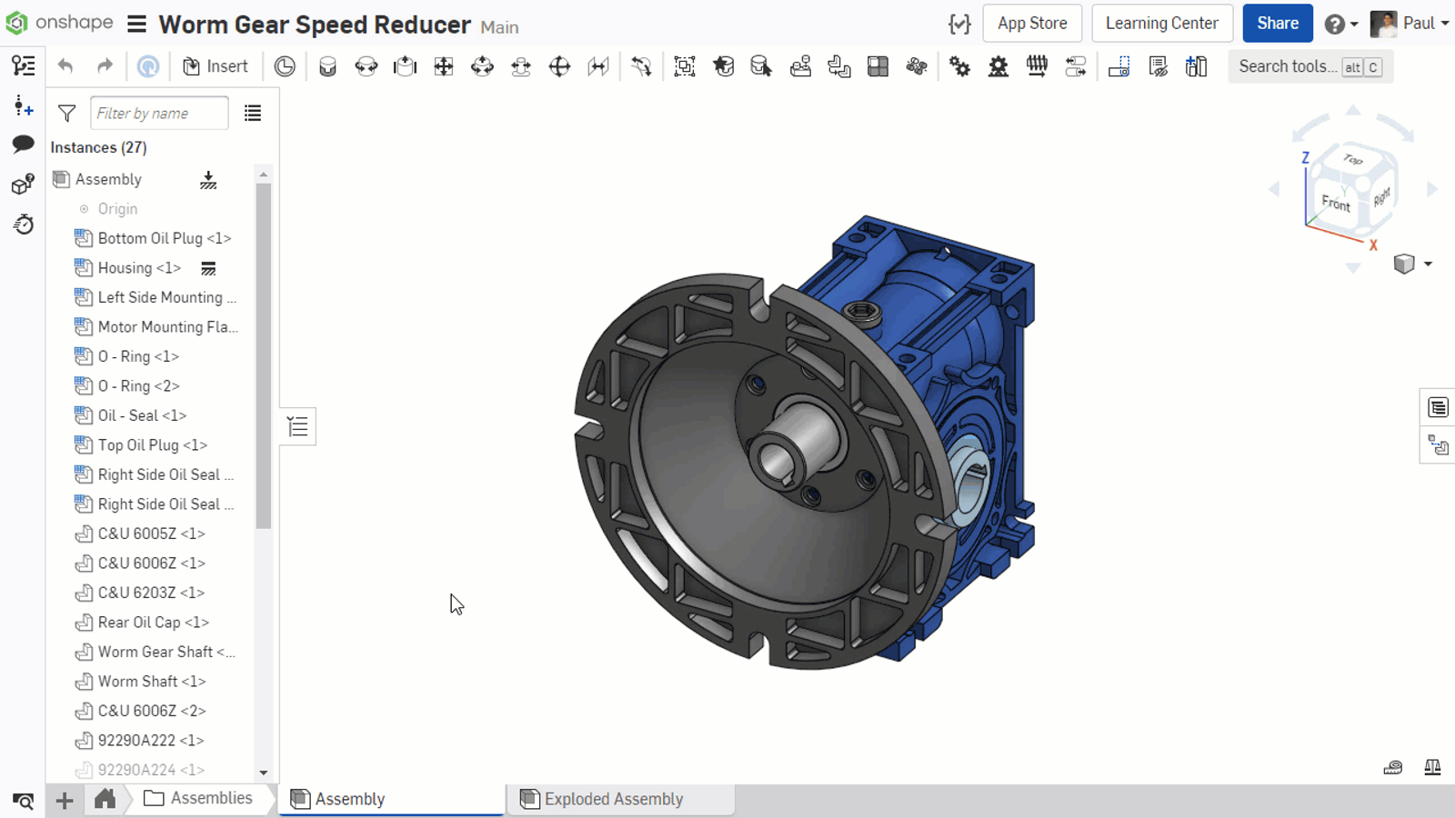Open the comments panel
Viewport: 1455px width, 818px height.
(x=24, y=145)
